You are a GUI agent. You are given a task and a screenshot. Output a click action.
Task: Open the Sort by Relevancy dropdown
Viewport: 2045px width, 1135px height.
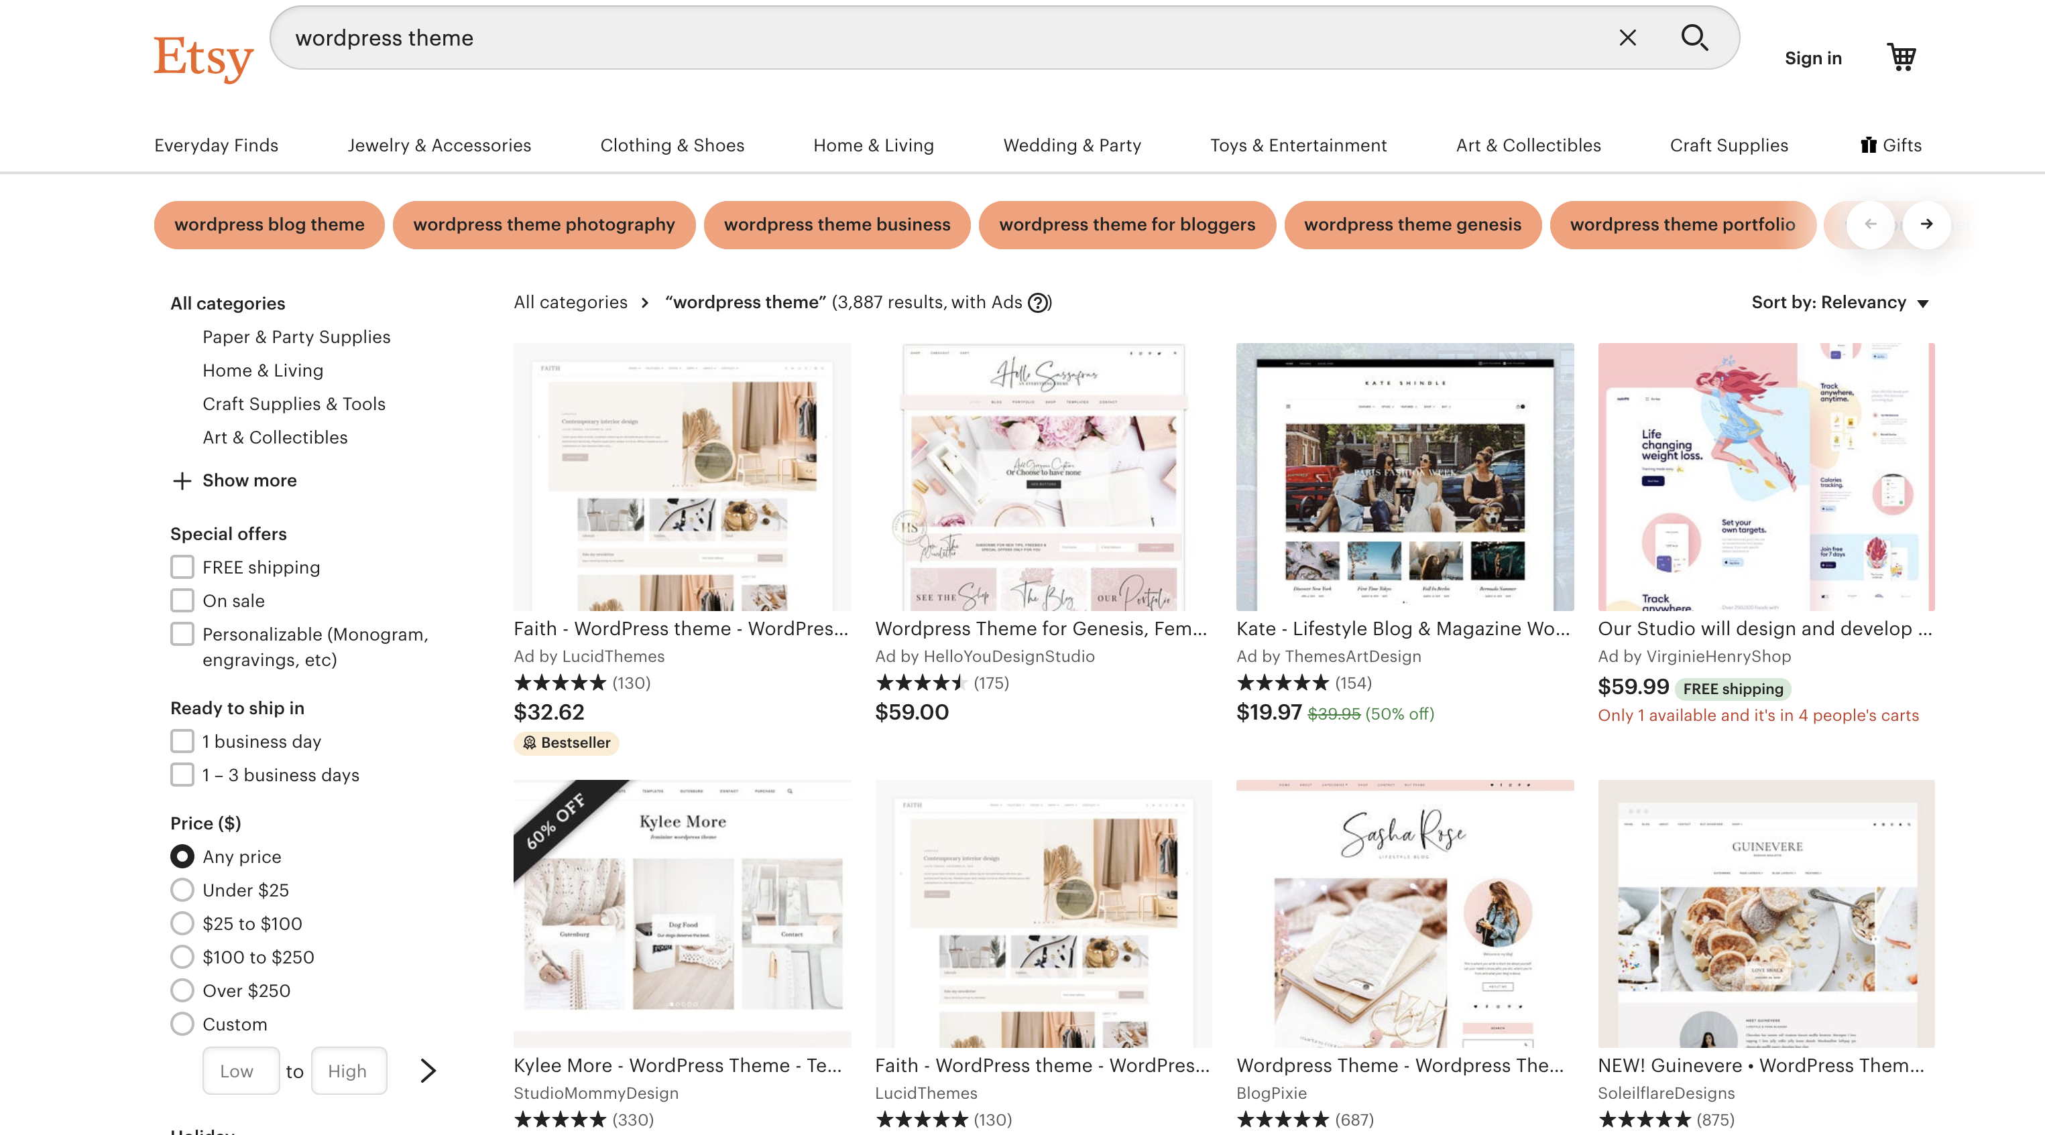point(1840,302)
